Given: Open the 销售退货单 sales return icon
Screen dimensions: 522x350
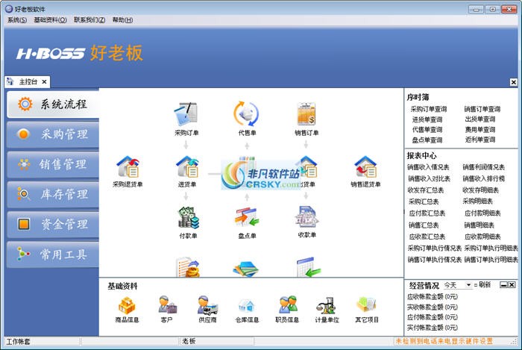Looking at the screenshot, I should point(365,166).
